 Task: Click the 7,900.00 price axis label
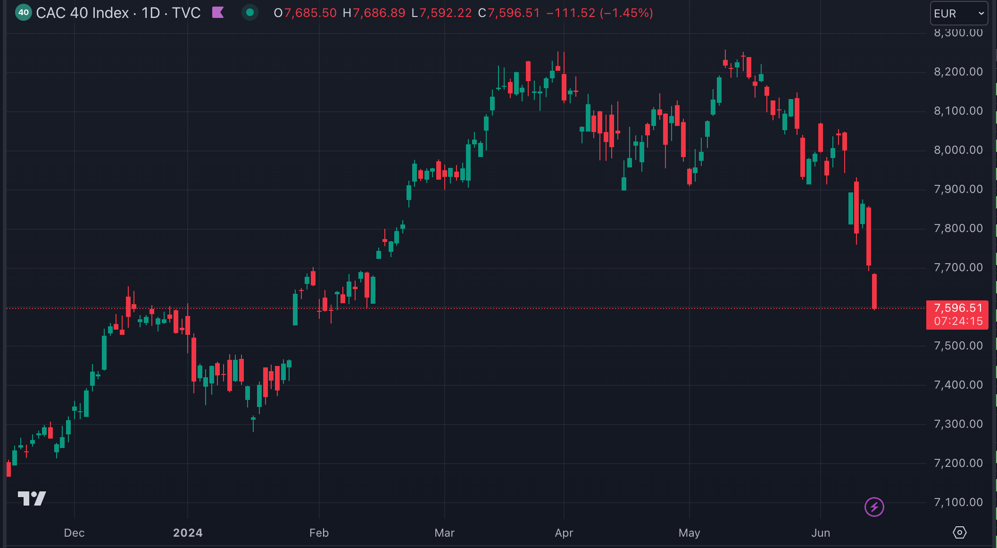[958, 189]
